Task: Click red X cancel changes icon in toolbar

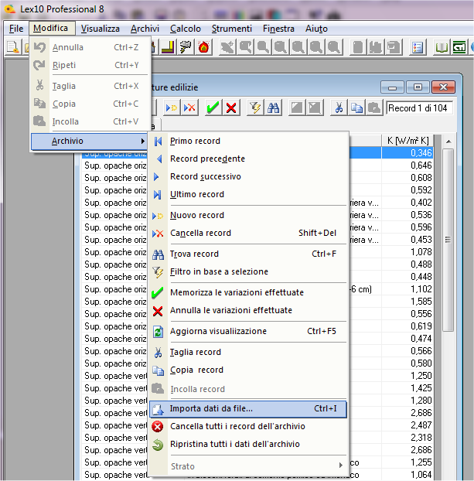Action: pyautogui.click(x=231, y=107)
